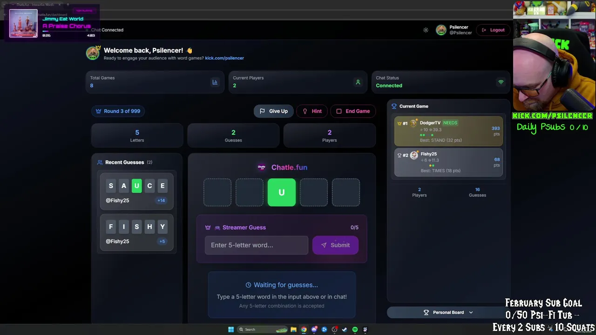Click the Chatle.fun logo icon
The image size is (596, 335).
[262, 167]
